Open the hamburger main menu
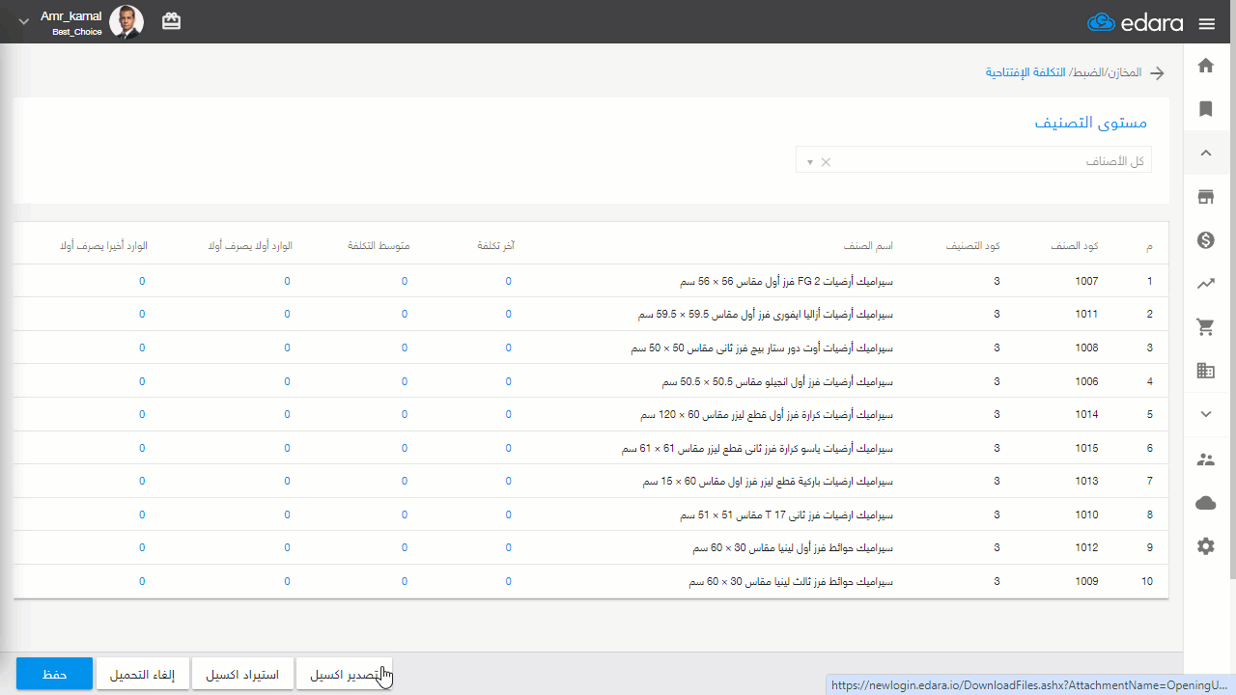The width and height of the screenshot is (1236, 695). tap(1206, 23)
